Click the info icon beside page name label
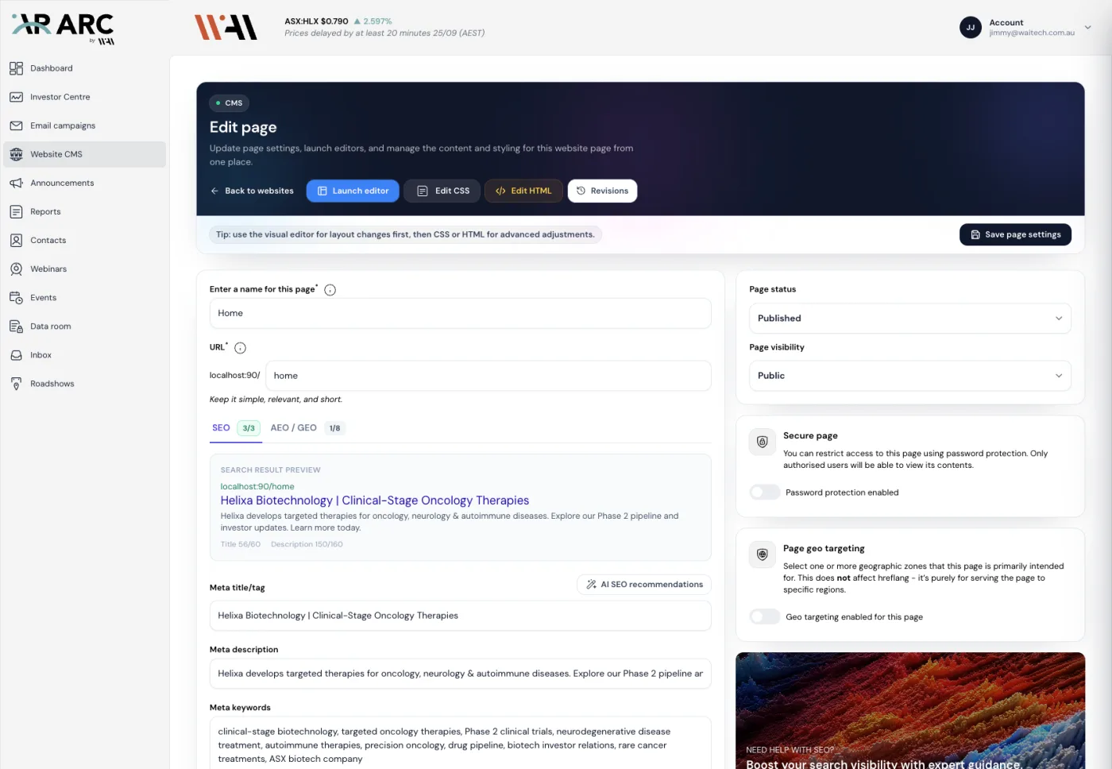 tap(330, 290)
